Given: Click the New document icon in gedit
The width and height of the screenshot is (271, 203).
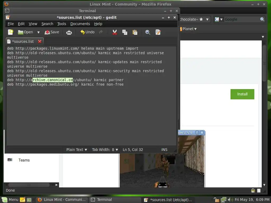Looking at the screenshot, I should (x=11, y=32).
